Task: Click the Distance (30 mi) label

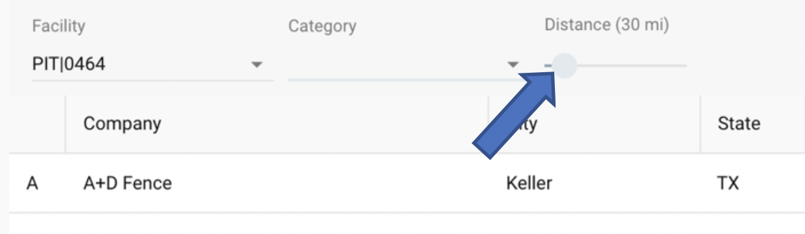Action: (607, 25)
